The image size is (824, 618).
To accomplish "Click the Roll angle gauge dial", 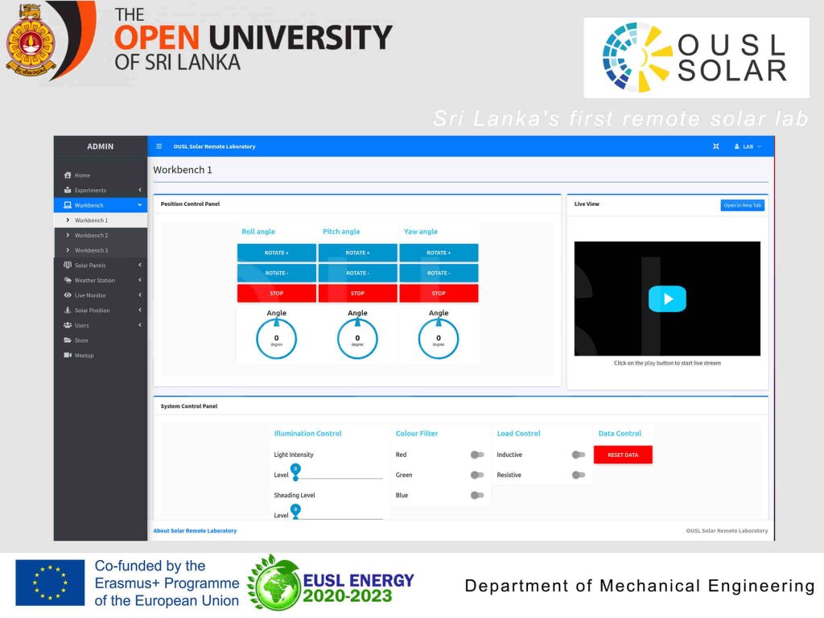I will (277, 339).
